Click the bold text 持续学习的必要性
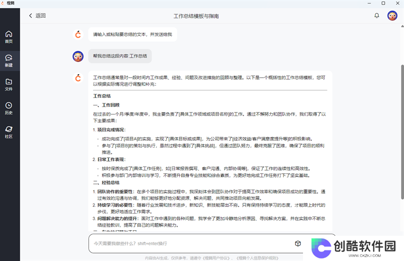The width and height of the screenshot is (404, 261). click(115, 205)
